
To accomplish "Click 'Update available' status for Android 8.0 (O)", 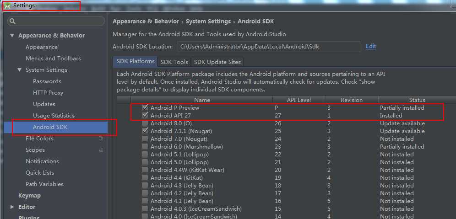I will [402, 123].
